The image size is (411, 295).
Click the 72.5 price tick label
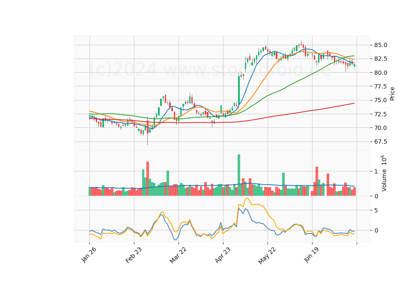pos(381,114)
